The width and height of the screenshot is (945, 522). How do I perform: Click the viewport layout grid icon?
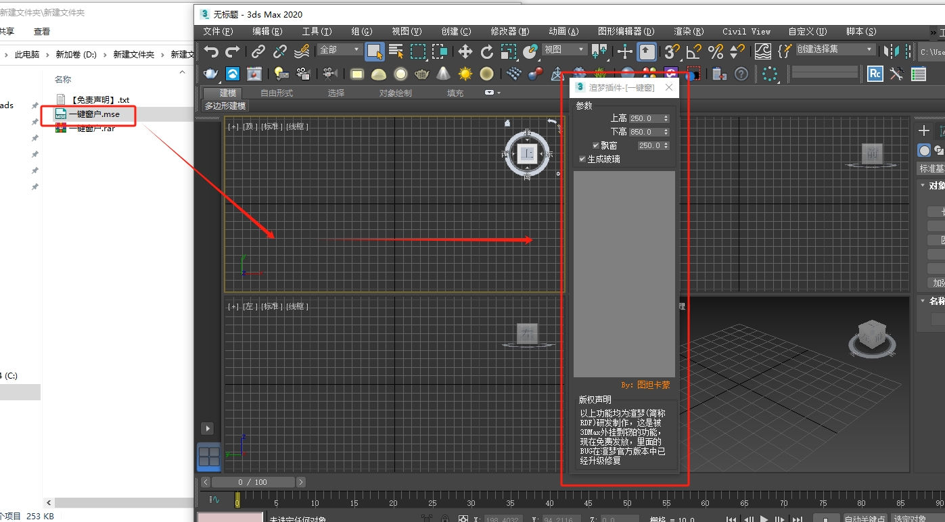point(209,456)
